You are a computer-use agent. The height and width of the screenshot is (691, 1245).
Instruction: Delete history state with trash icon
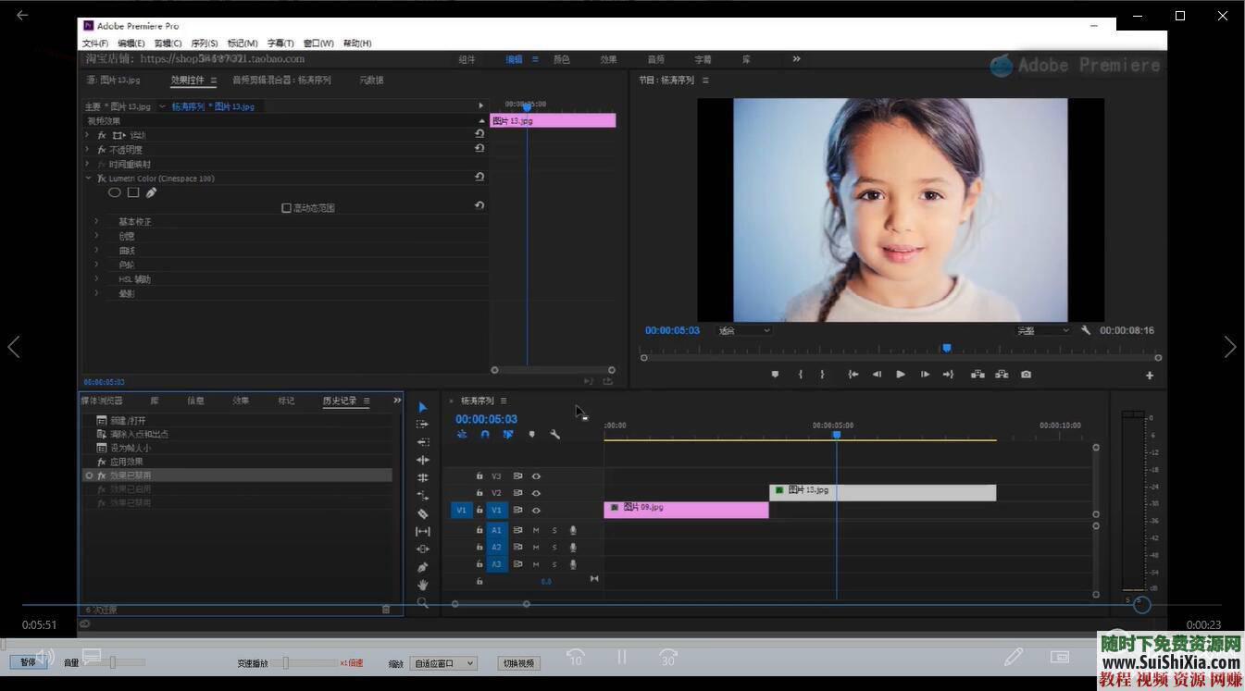tap(386, 610)
